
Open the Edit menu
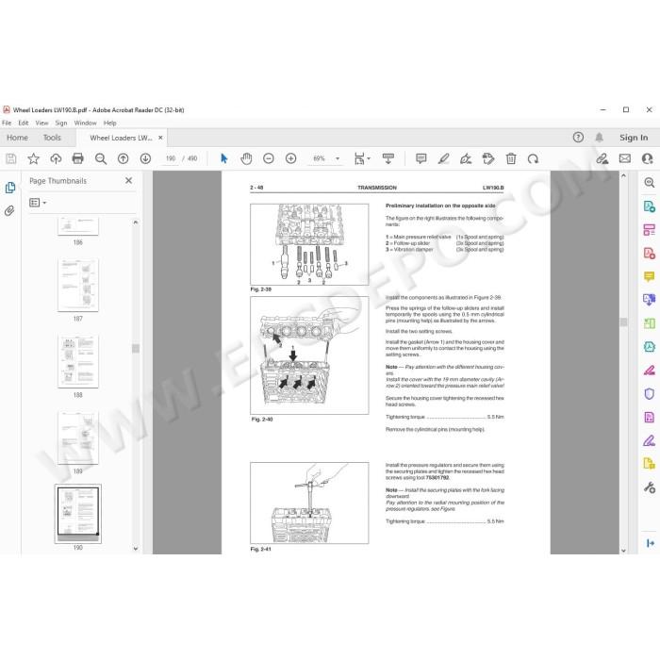[24, 123]
